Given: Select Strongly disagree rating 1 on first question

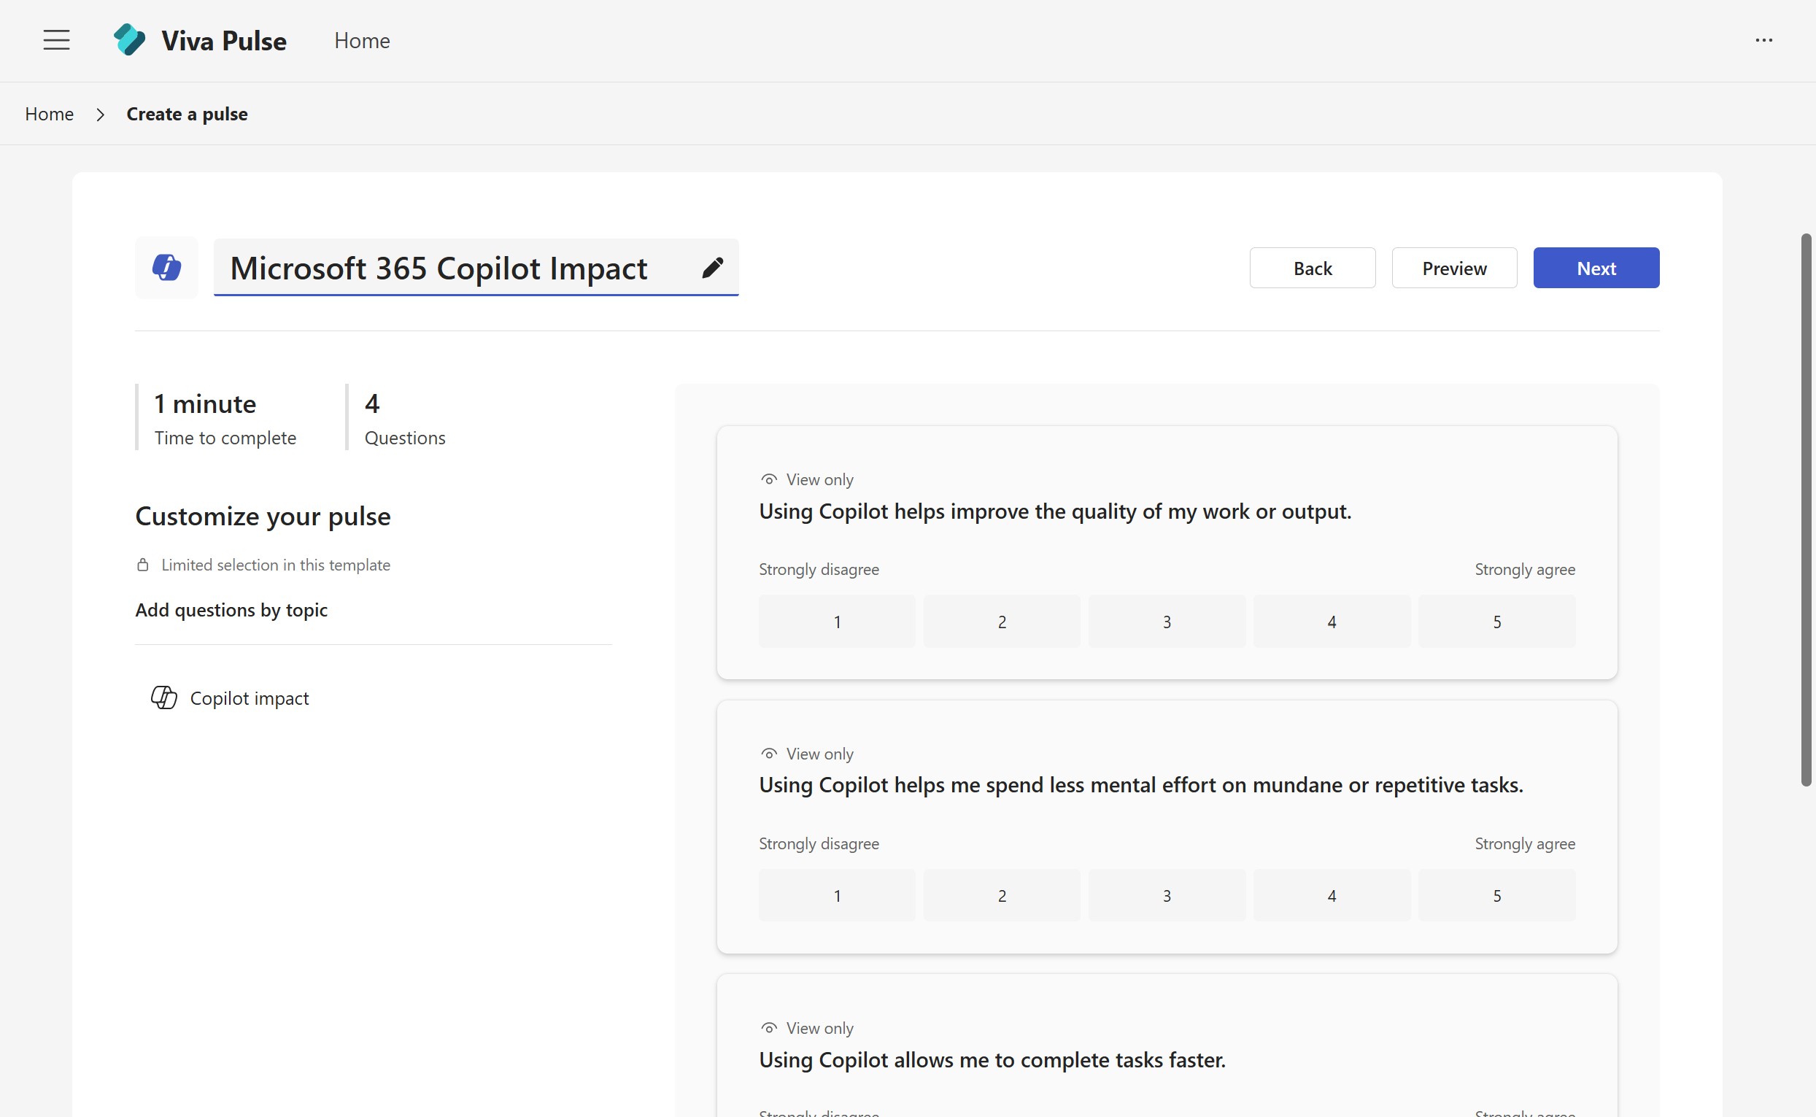Looking at the screenshot, I should [x=836, y=622].
